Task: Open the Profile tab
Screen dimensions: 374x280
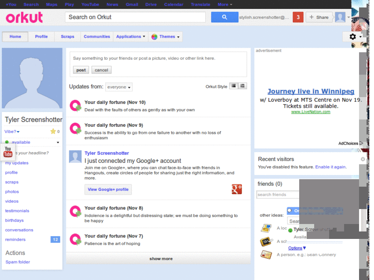Action: [41, 36]
